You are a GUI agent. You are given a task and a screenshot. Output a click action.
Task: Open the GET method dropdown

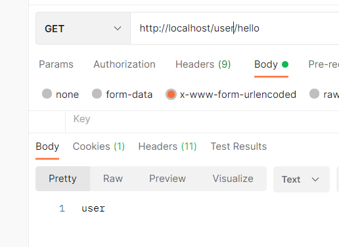coord(83,28)
